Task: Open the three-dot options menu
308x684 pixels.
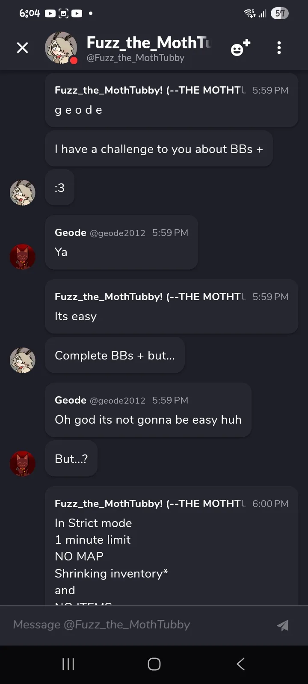Action: coord(279,47)
